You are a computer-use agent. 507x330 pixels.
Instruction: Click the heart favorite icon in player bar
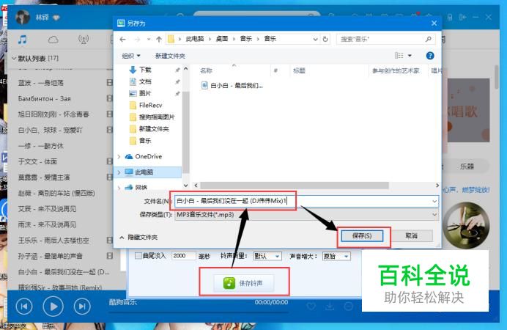coord(311,306)
